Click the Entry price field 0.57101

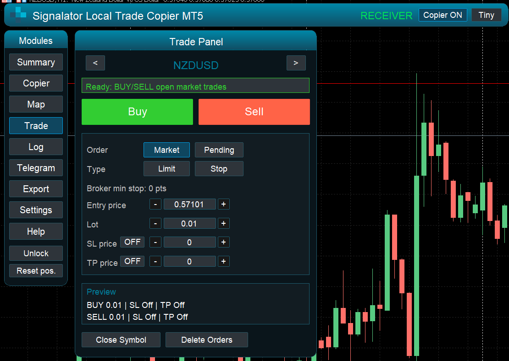pos(189,205)
